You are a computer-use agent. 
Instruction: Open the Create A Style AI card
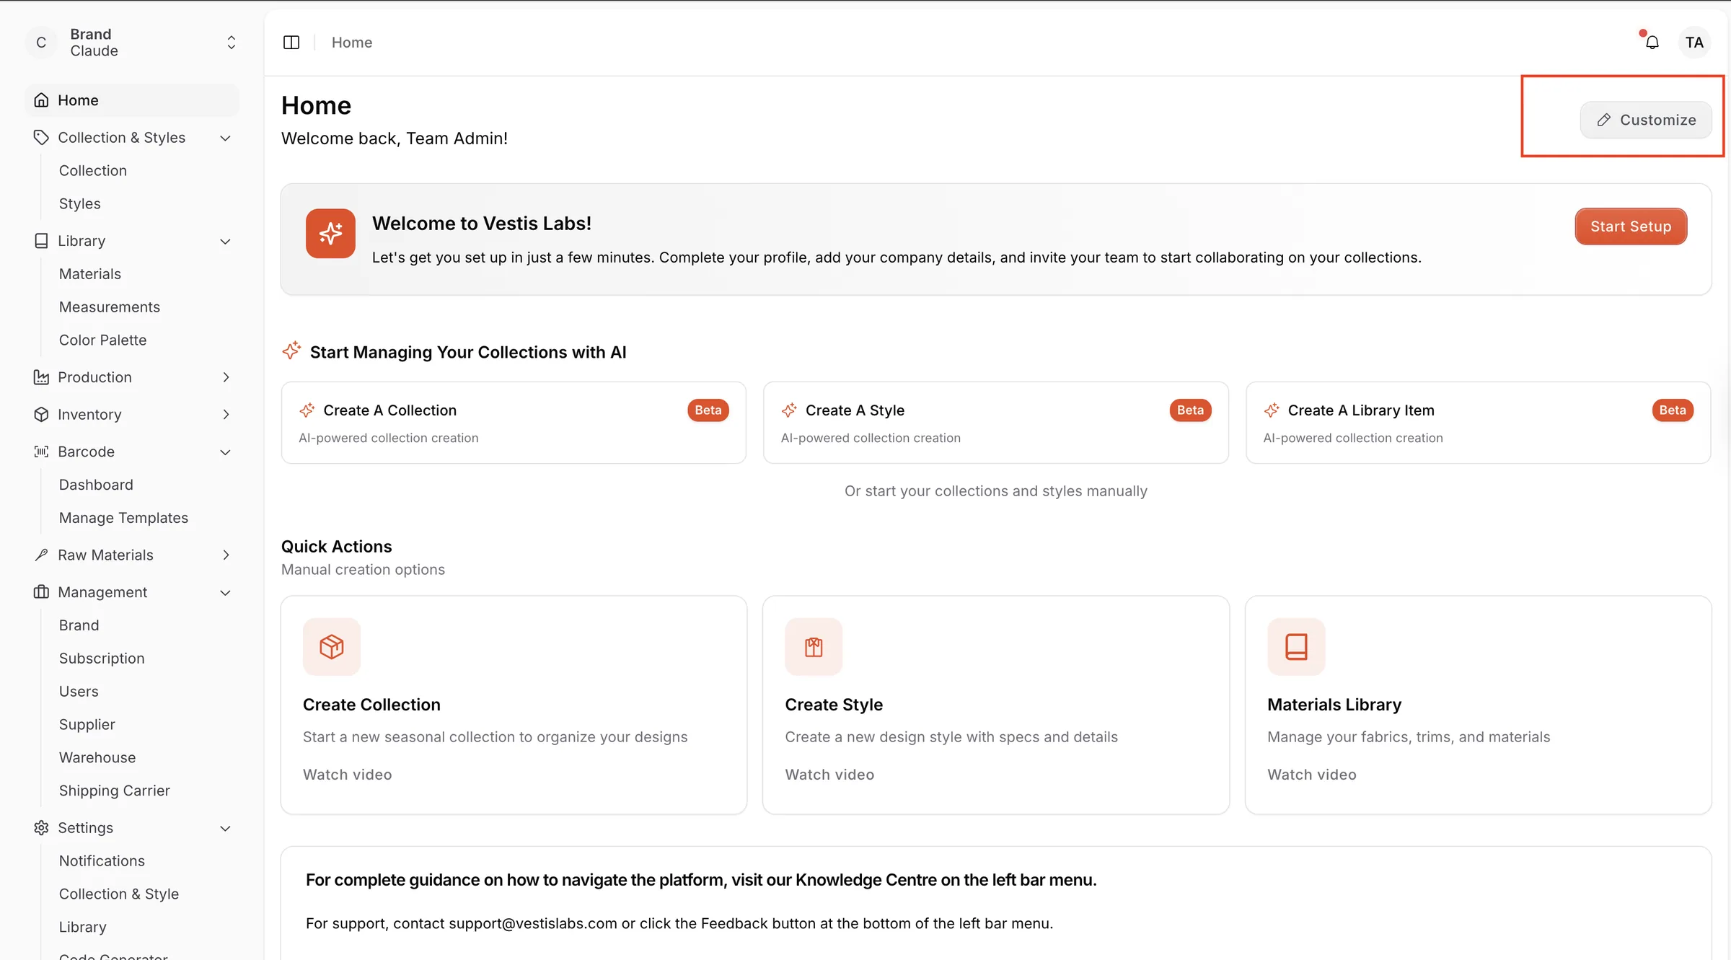995,423
